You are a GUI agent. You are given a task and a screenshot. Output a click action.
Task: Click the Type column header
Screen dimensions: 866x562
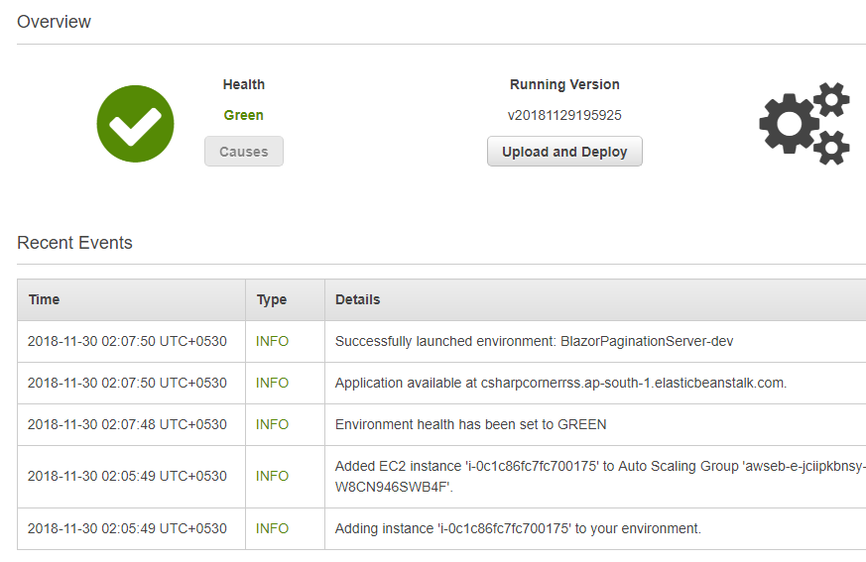[271, 299]
